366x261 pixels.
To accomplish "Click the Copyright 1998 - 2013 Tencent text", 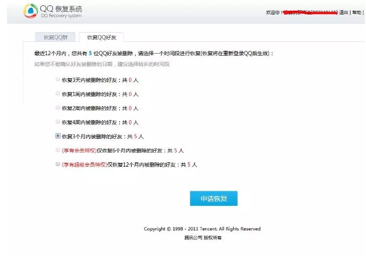I will pos(202,229).
